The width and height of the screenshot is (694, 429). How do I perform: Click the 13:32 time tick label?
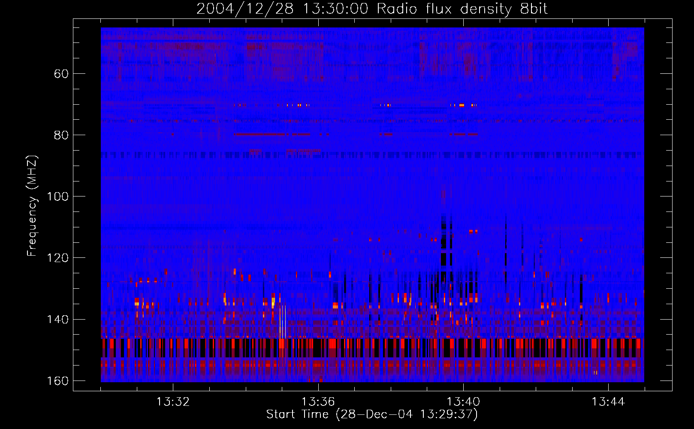pyautogui.click(x=173, y=402)
